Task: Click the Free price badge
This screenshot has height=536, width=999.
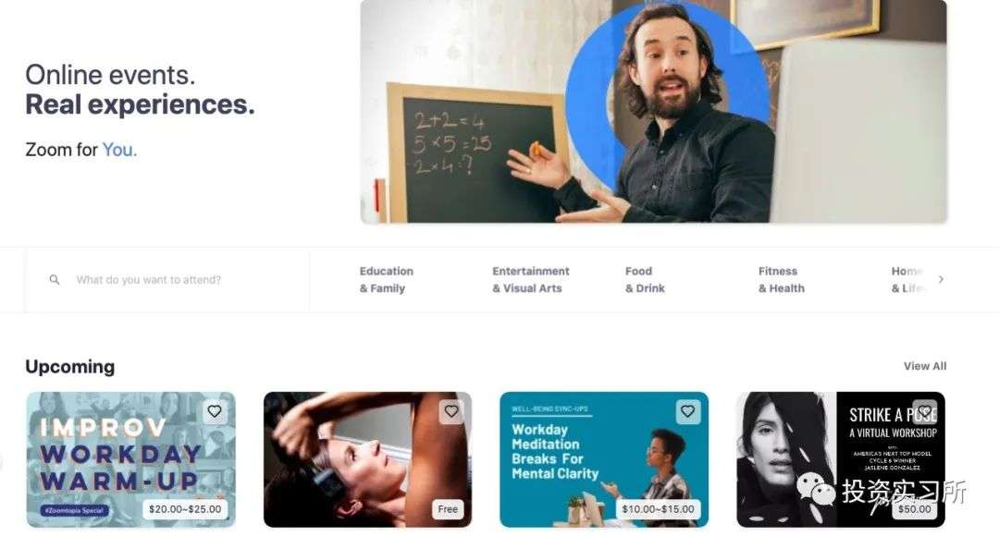Action: point(448,509)
